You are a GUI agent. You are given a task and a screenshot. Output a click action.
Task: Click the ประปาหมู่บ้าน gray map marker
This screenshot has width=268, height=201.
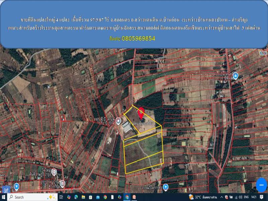(62, 184)
